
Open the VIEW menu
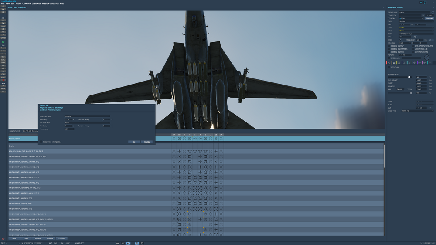(7, 4)
